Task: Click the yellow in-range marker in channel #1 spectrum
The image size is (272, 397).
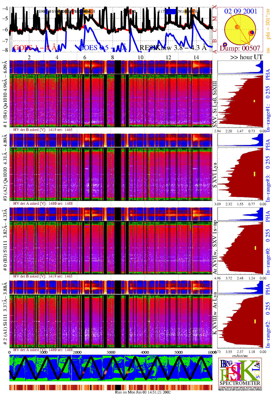Action: coord(254,101)
